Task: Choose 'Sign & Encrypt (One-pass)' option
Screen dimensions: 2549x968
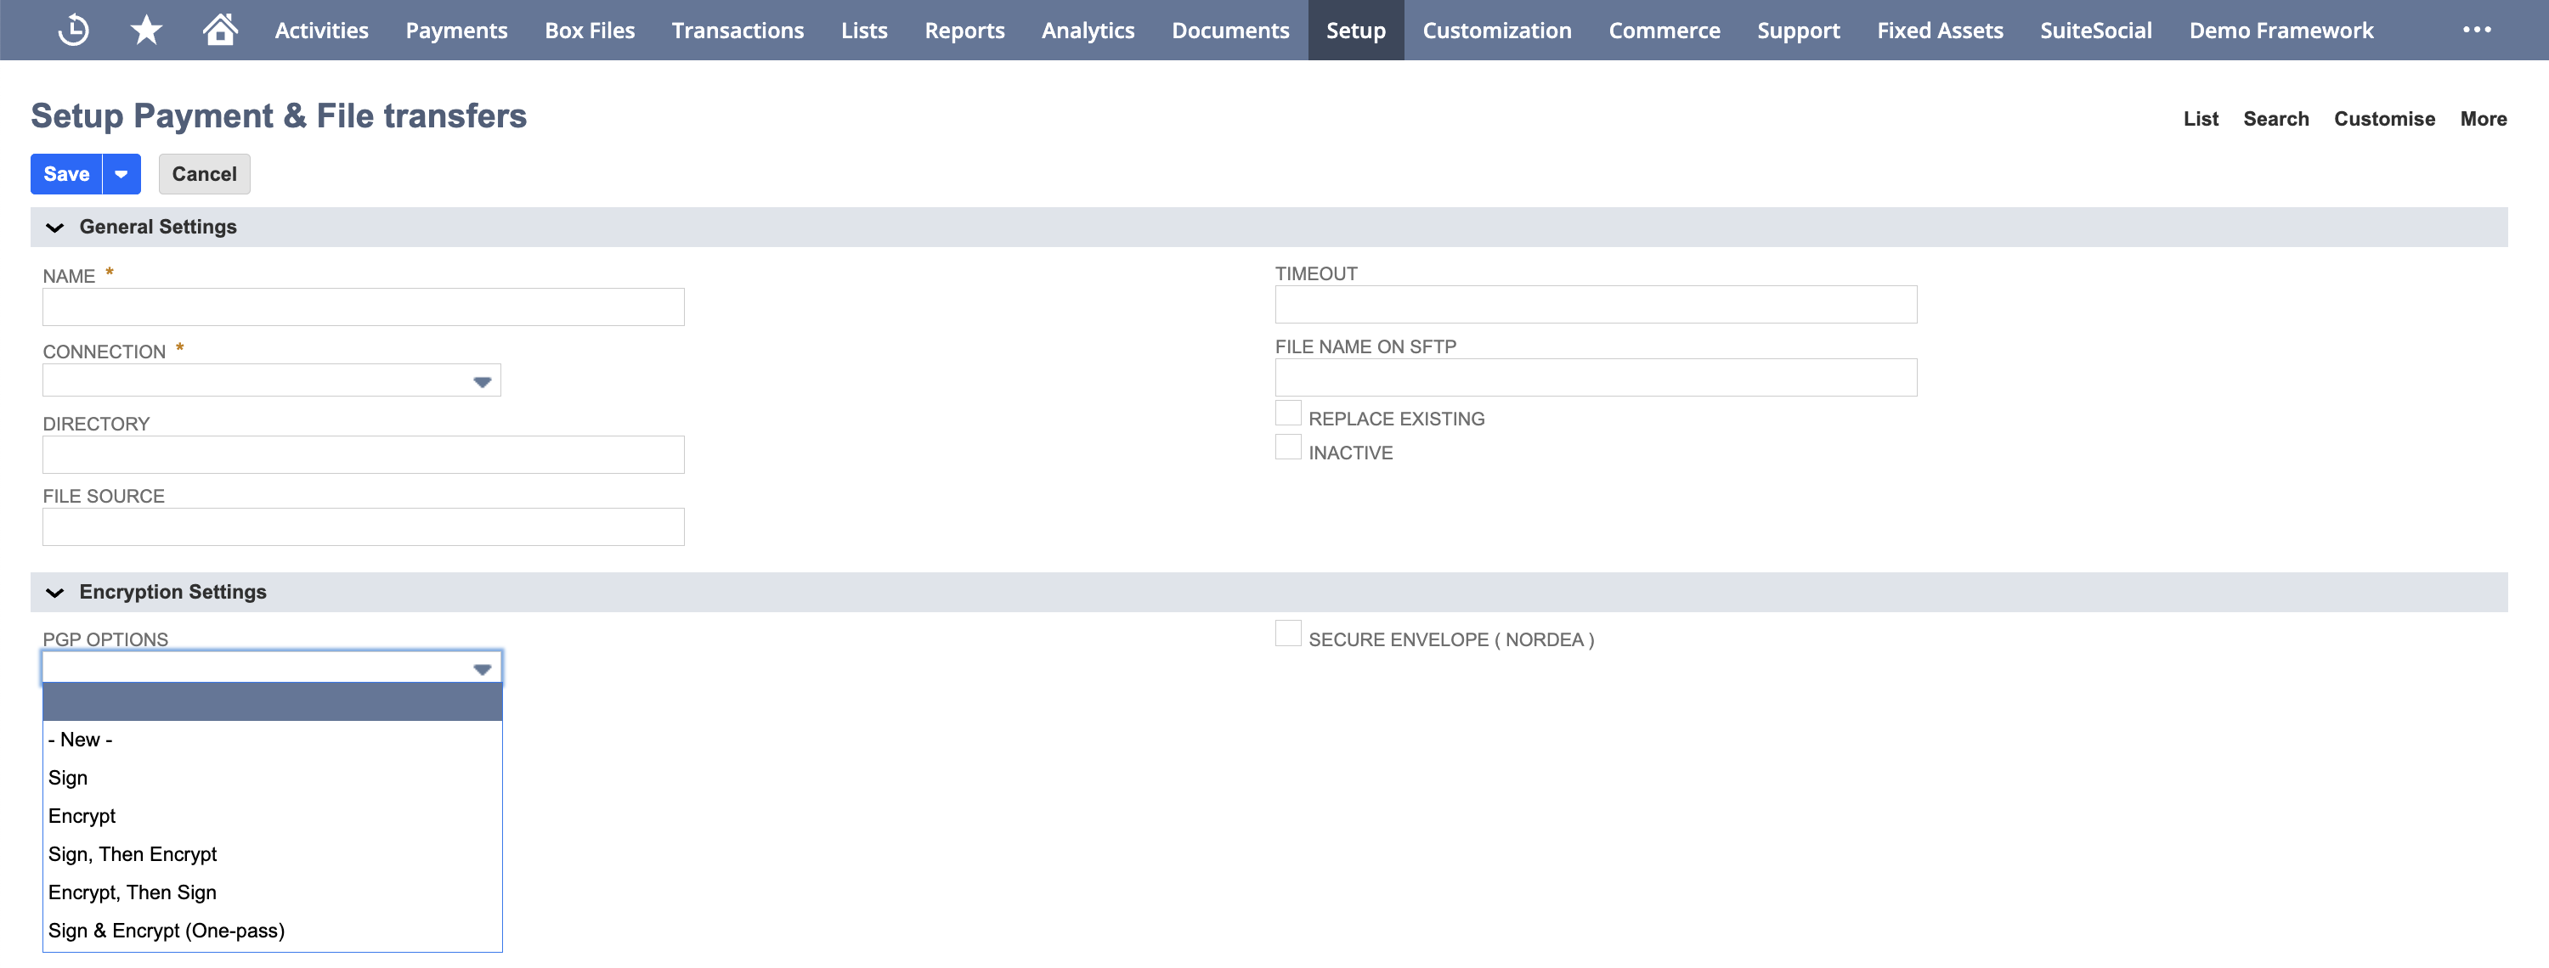Action: click(272, 931)
